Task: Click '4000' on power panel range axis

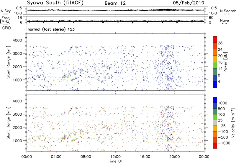Action: [17, 40]
